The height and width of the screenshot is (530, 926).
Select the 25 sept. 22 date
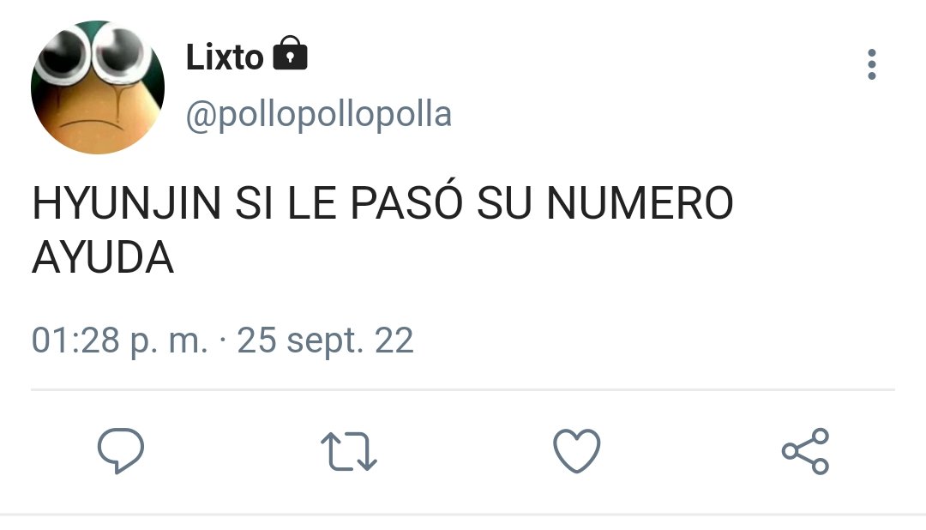[325, 340]
